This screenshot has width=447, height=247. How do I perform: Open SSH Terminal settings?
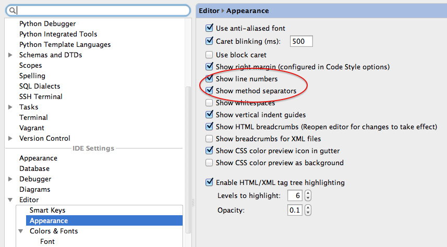[41, 96]
